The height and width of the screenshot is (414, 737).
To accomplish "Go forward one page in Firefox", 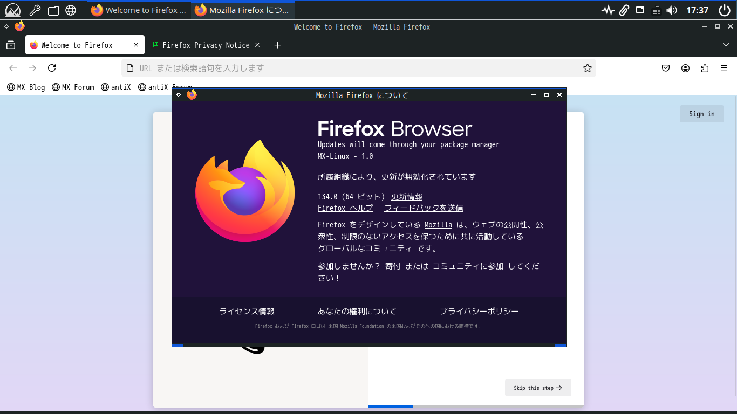I will (32, 68).
